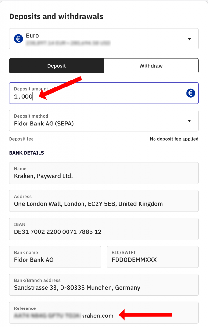This screenshot has height=327, width=208.
Task: Click the Reference field with kraken.com
Action: click(97, 316)
